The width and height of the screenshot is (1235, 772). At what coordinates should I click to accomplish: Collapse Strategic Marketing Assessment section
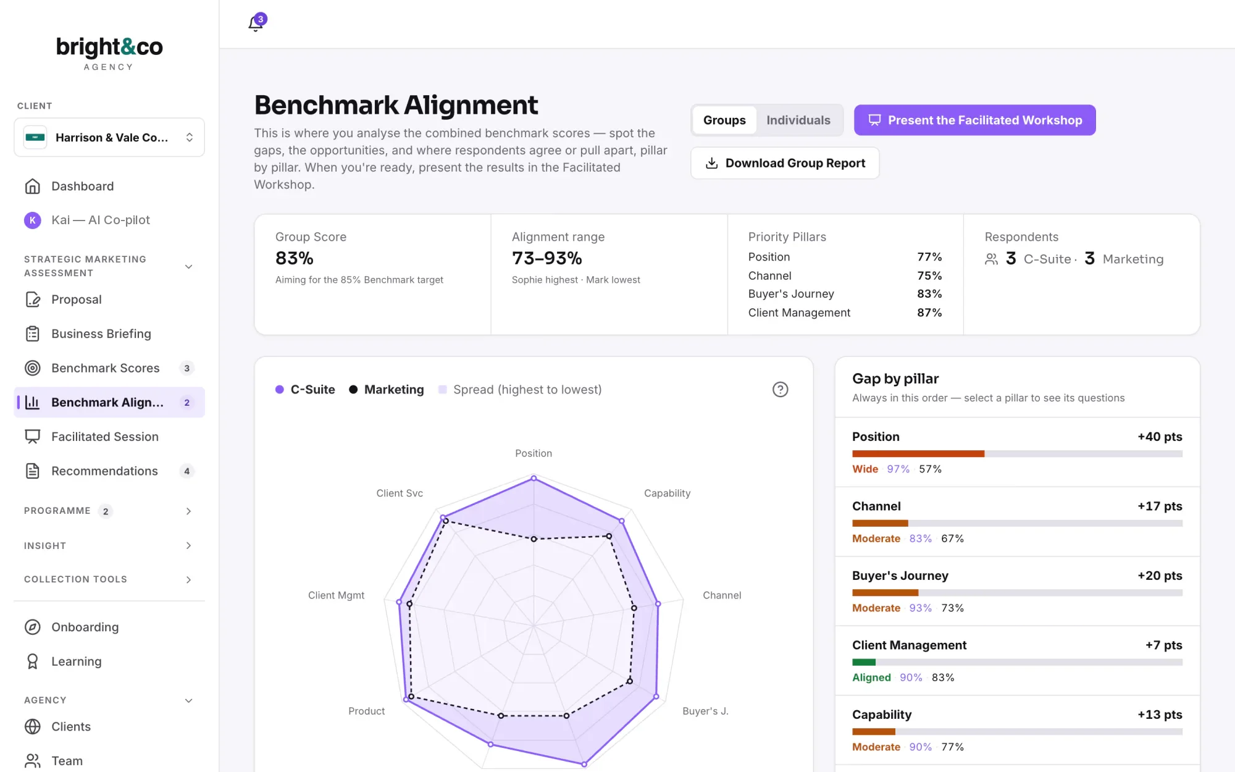point(188,267)
